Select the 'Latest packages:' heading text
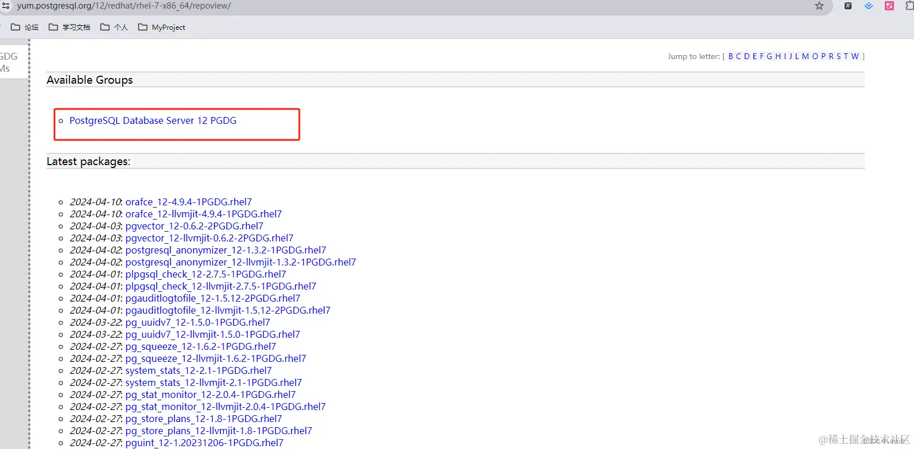The image size is (914, 449). click(x=88, y=161)
